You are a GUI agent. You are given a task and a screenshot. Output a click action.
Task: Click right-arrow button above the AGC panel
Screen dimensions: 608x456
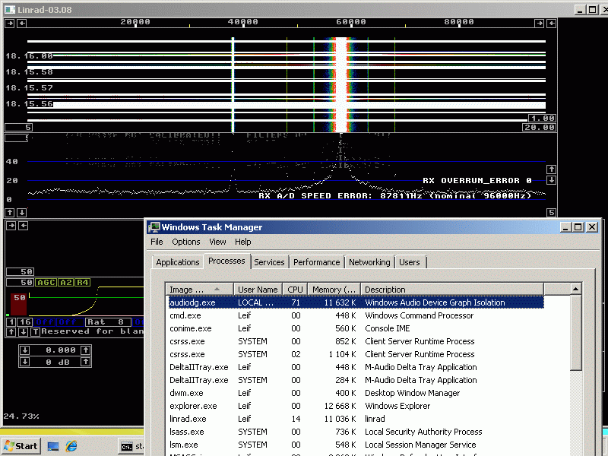pos(11,225)
